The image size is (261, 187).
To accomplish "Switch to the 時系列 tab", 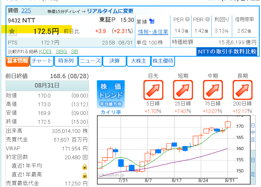I will pyautogui.click(x=66, y=61).
